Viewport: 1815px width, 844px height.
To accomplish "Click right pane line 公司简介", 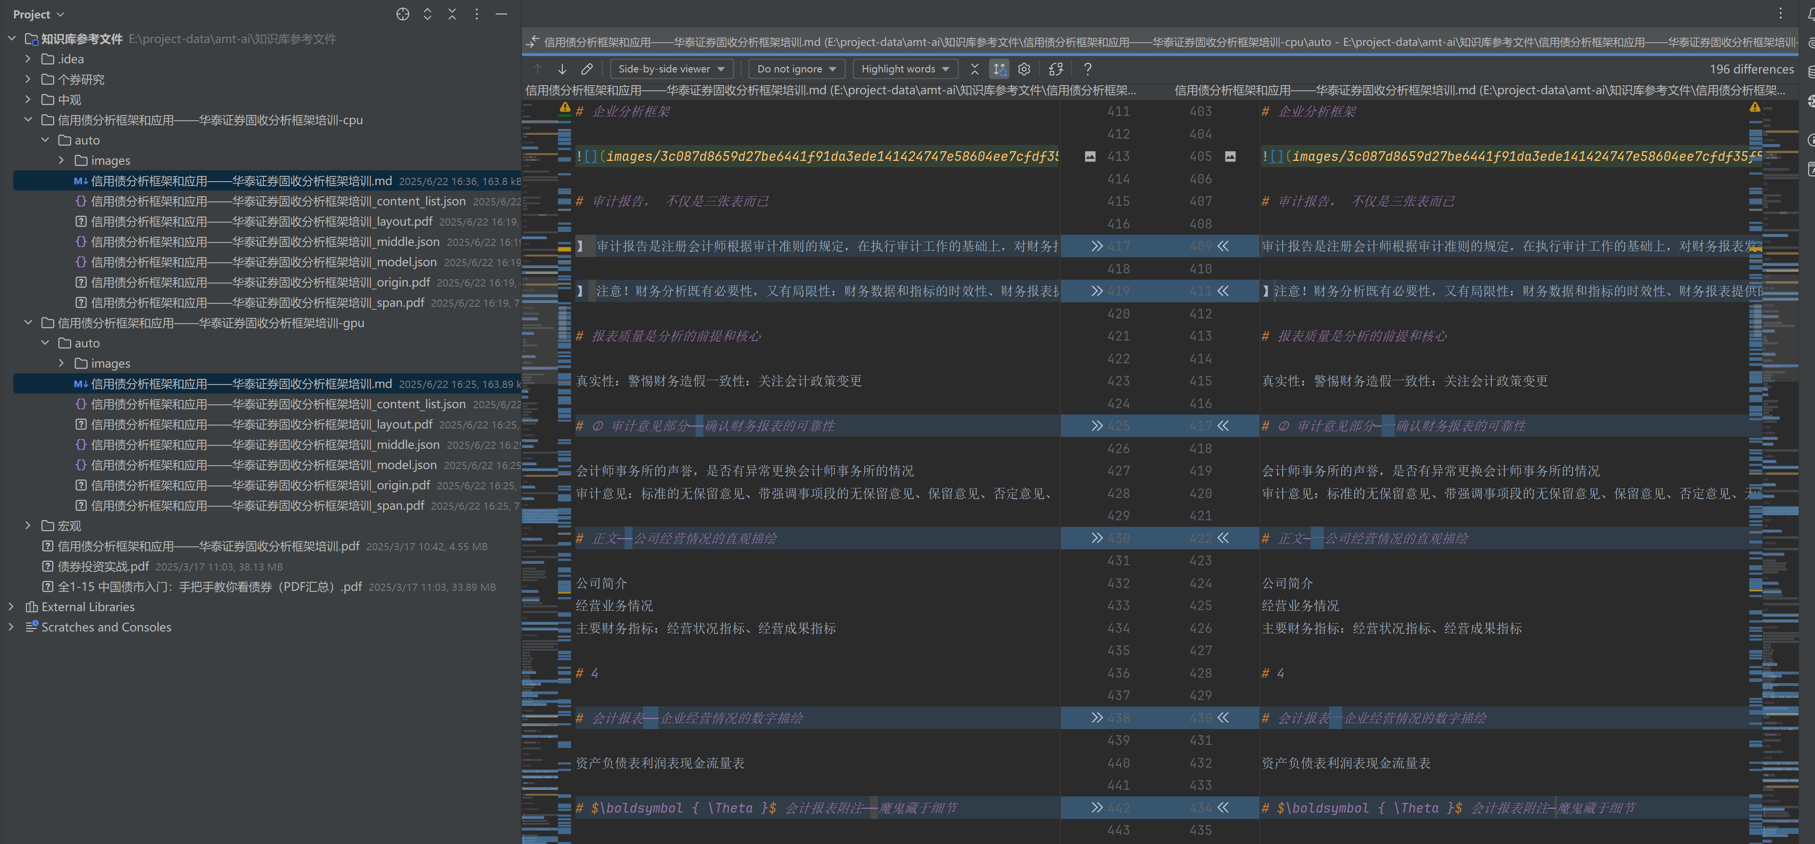I will pos(1287,583).
